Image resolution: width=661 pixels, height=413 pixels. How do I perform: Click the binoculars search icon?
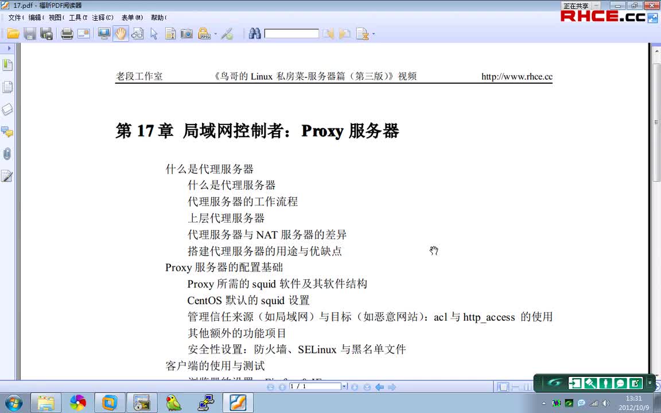pos(255,34)
